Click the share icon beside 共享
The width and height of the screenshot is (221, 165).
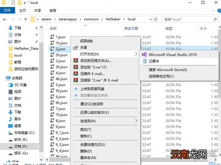[x=76, y=48]
